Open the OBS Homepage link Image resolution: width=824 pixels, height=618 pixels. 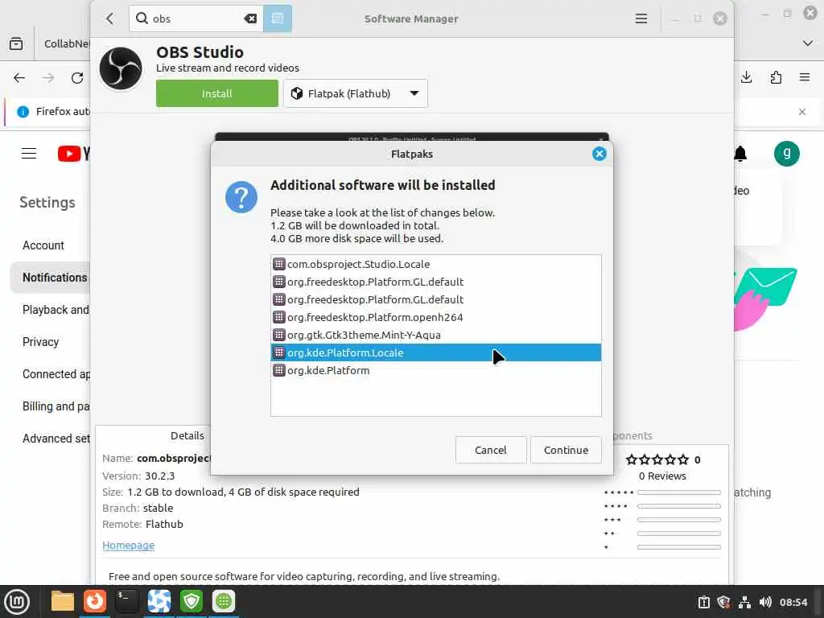pyautogui.click(x=128, y=546)
